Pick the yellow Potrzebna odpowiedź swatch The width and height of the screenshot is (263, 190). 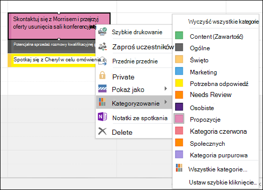(x=179, y=83)
